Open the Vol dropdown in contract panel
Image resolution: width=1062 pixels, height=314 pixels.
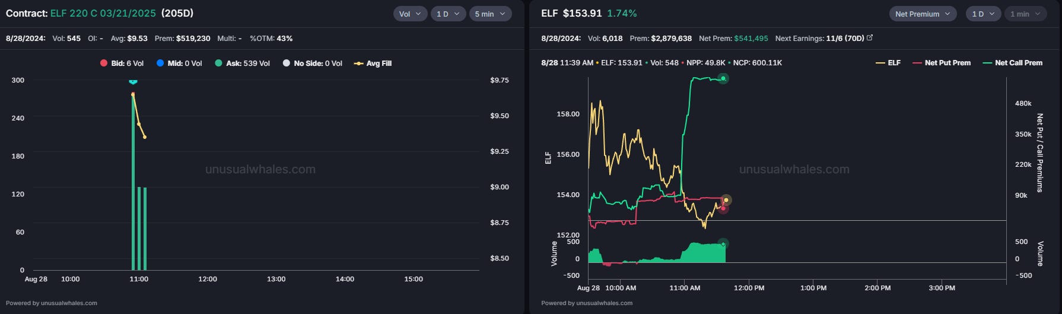coord(410,14)
